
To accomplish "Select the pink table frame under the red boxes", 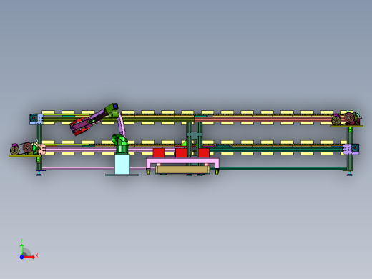I will (x=182, y=161).
